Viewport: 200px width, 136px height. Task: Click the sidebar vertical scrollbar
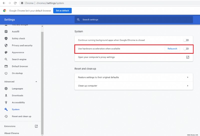(42, 83)
